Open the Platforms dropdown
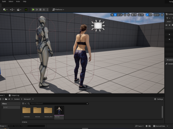This screenshot has width=173, height=129. (x=58, y=10)
